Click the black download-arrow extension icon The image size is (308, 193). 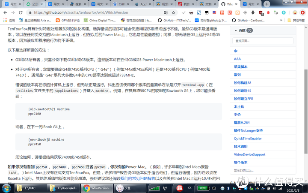pyautogui.click(x=253, y=12)
